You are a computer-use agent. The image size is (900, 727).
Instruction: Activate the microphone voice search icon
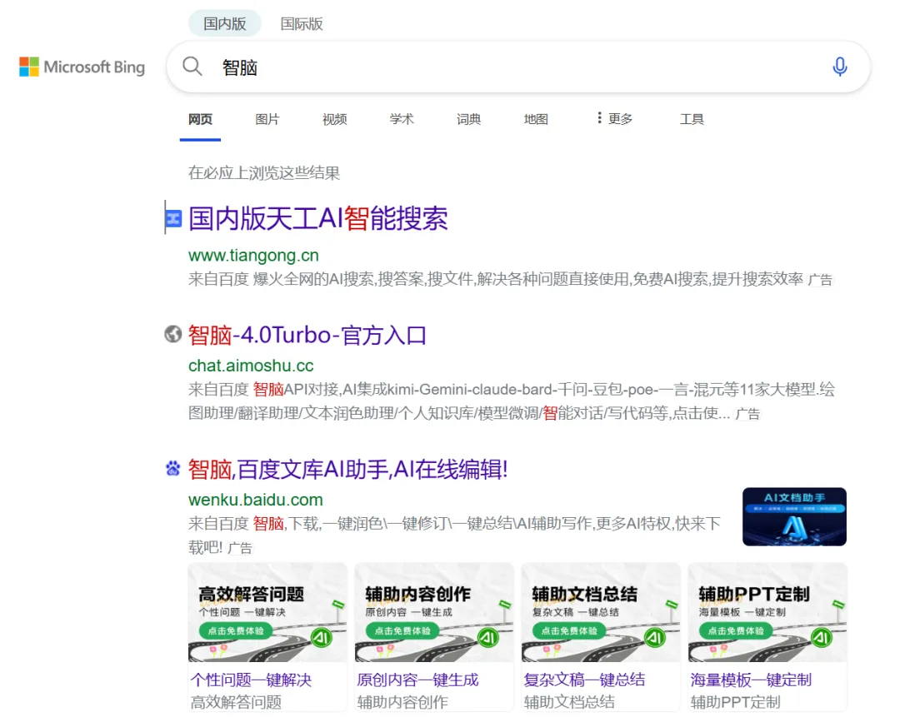tap(839, 67)
